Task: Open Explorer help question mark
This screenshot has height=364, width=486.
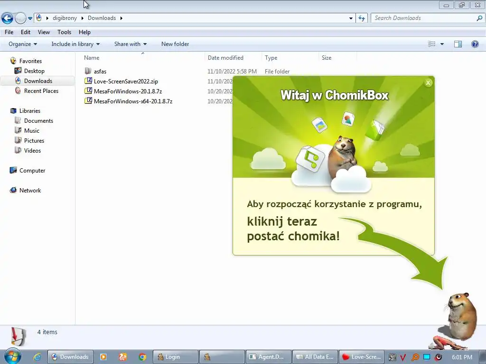Action: click(475, 44)
